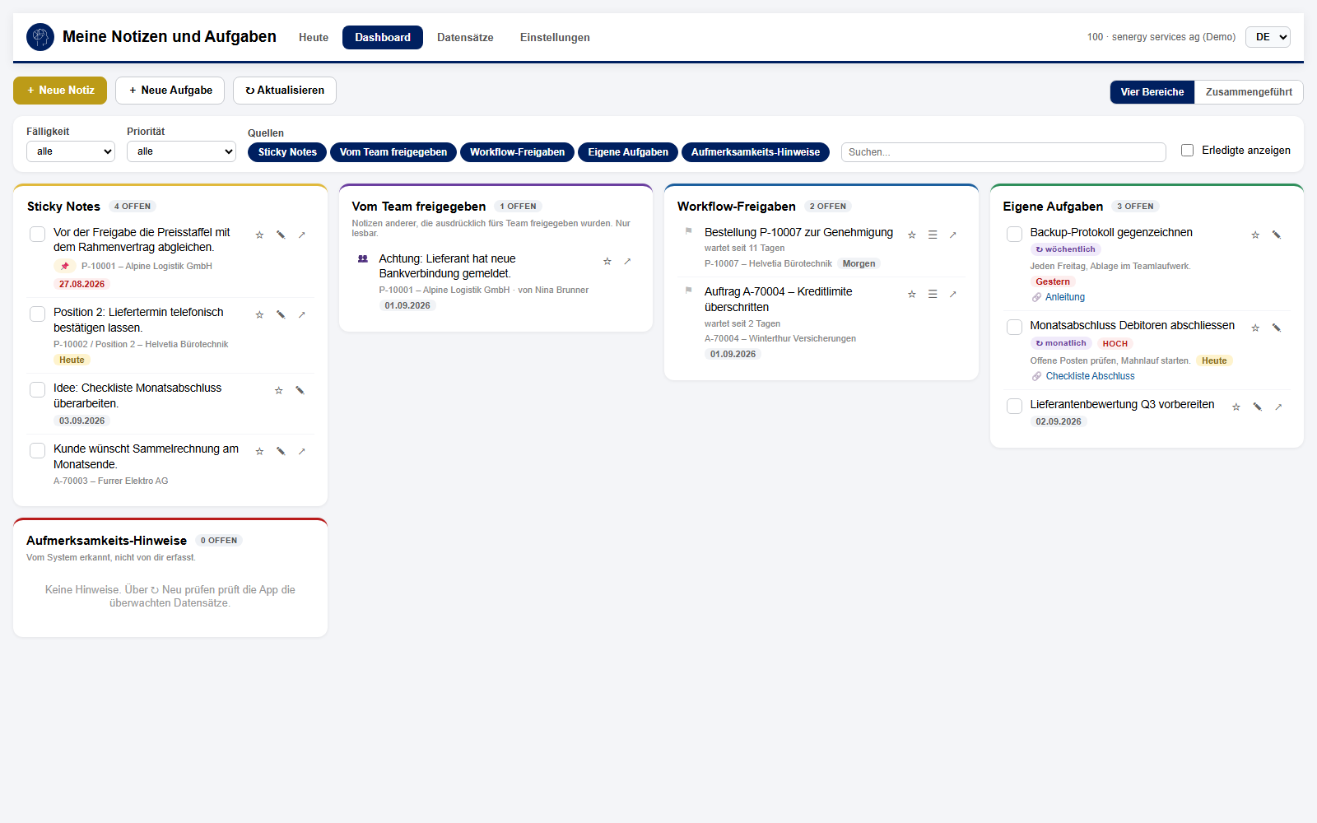
Task: Star the Liefertermin telefonisch note
Action: coord(259,314)
